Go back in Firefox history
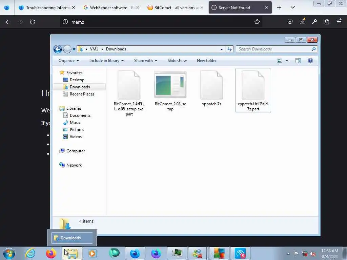 (8, 22)
